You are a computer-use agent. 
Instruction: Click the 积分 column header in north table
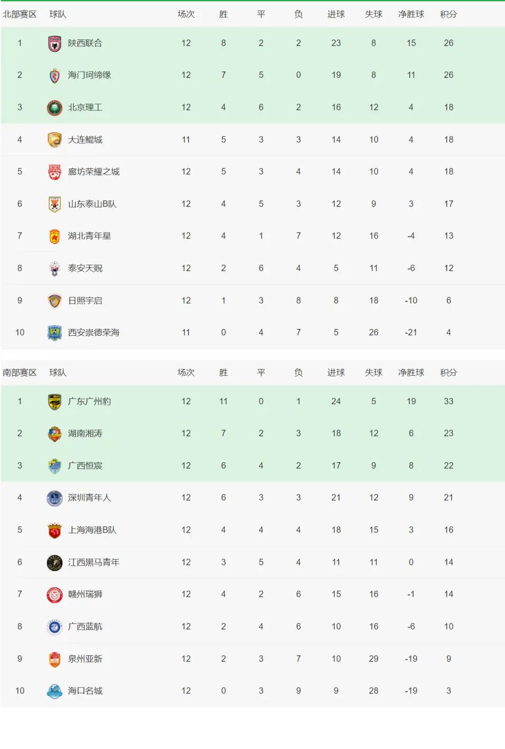[x=449, y=14]
